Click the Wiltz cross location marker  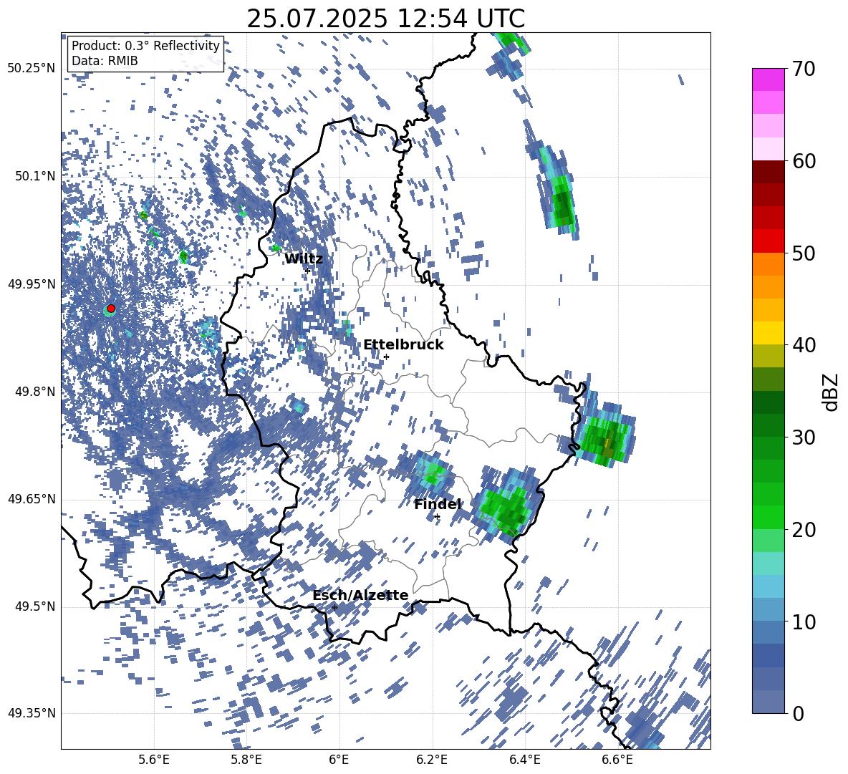coord(308,270)
